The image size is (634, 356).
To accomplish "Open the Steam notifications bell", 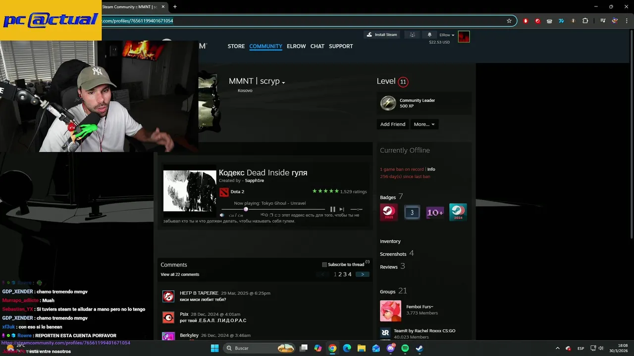I will coord(429,35).
